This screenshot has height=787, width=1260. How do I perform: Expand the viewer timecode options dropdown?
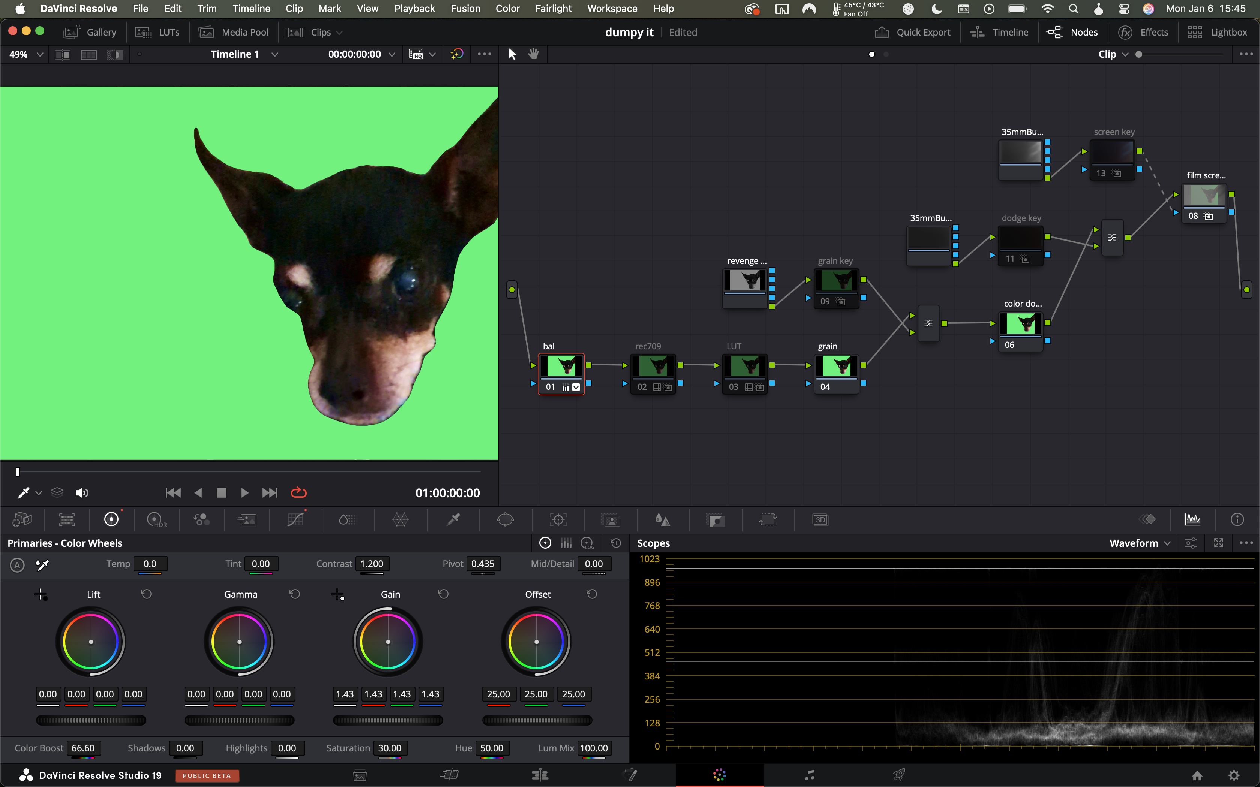391,55
